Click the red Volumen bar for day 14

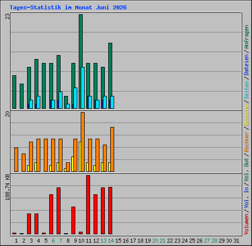[110, 211]
